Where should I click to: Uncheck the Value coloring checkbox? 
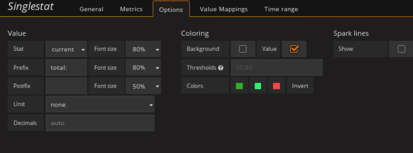point(294,49)
